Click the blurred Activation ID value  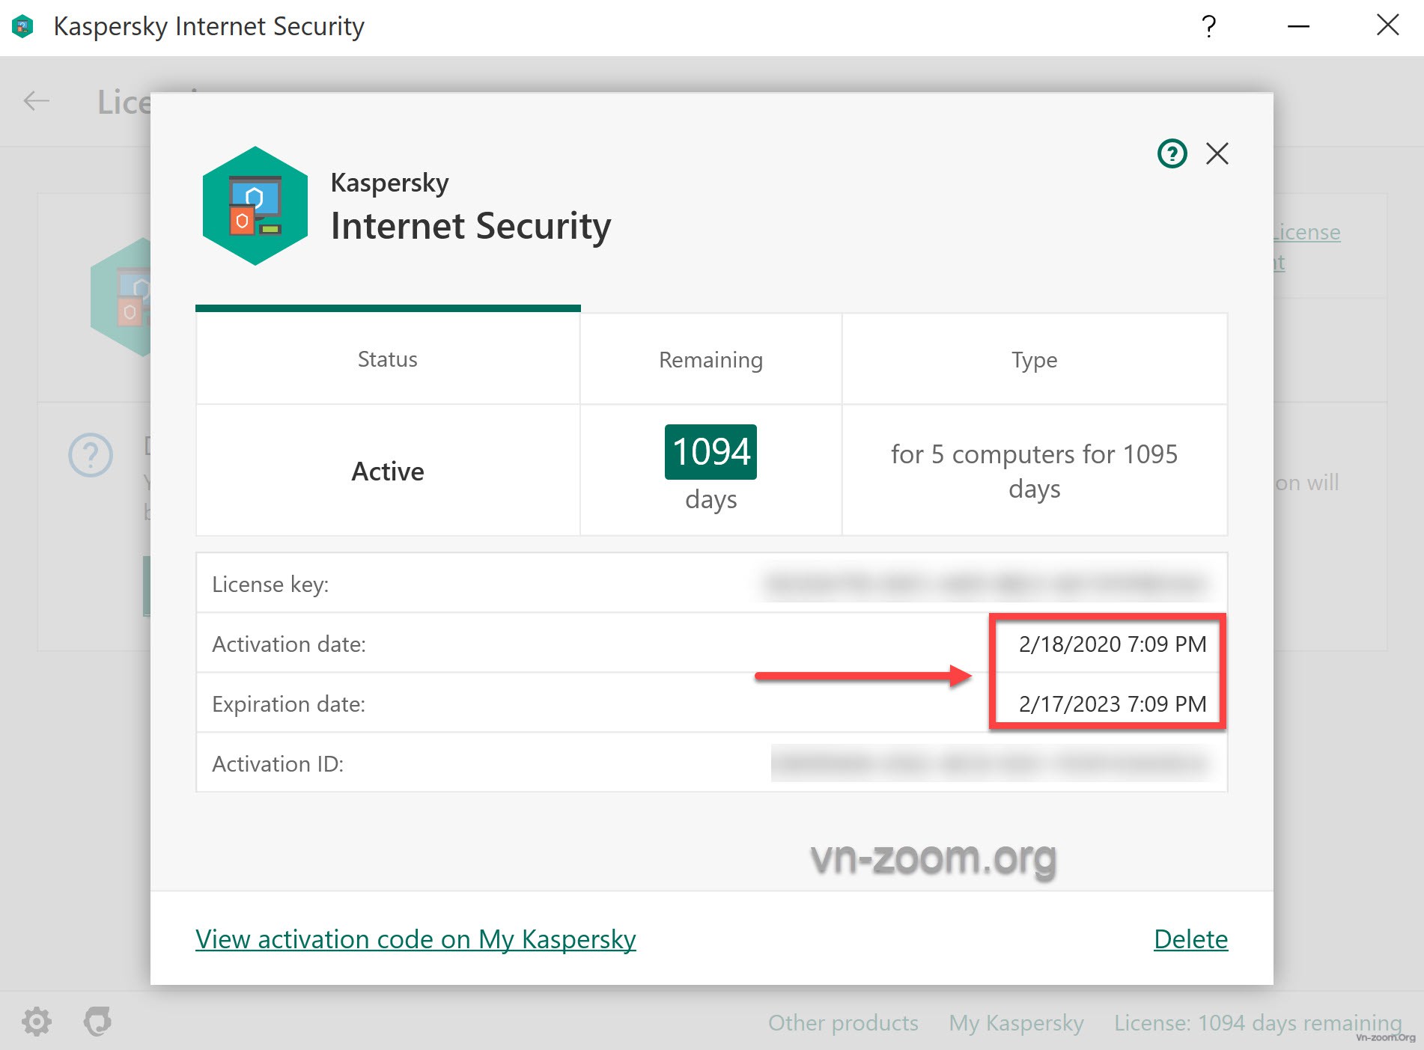pos(991,763)
